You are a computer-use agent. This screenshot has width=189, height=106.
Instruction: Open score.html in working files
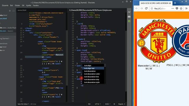(3, 19)
